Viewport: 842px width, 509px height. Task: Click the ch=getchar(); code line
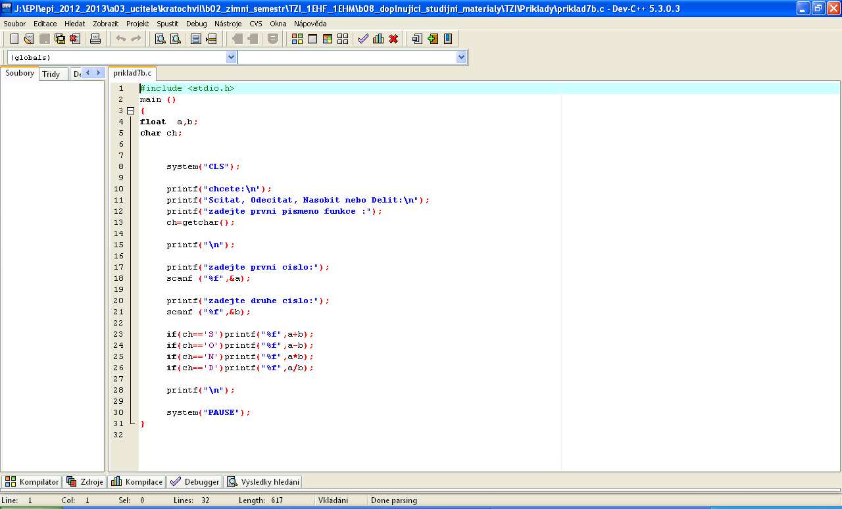201,222
